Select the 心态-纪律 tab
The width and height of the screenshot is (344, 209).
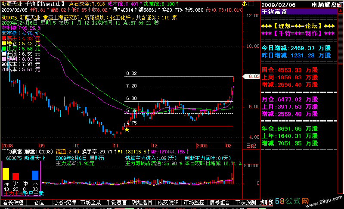(x=65, y=203)
